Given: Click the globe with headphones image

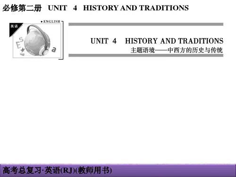Looking at the screenshot, I should coord(37,41).
